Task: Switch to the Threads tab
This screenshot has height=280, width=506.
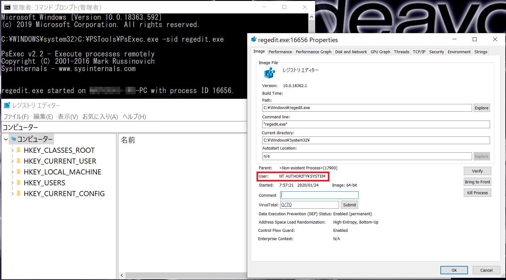Action: coord(401,52)
